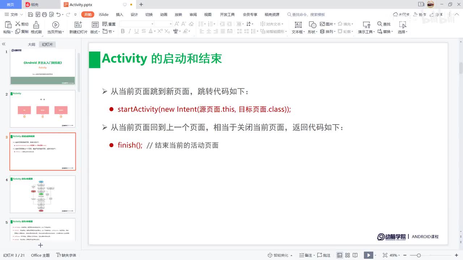Click the Redo arrow icon

68,14
